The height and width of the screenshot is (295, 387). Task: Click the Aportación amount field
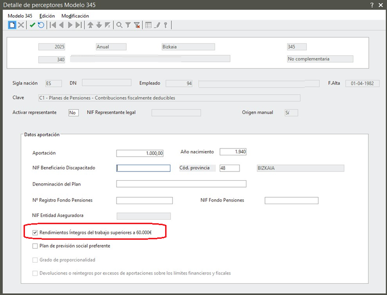pos(140,153)
